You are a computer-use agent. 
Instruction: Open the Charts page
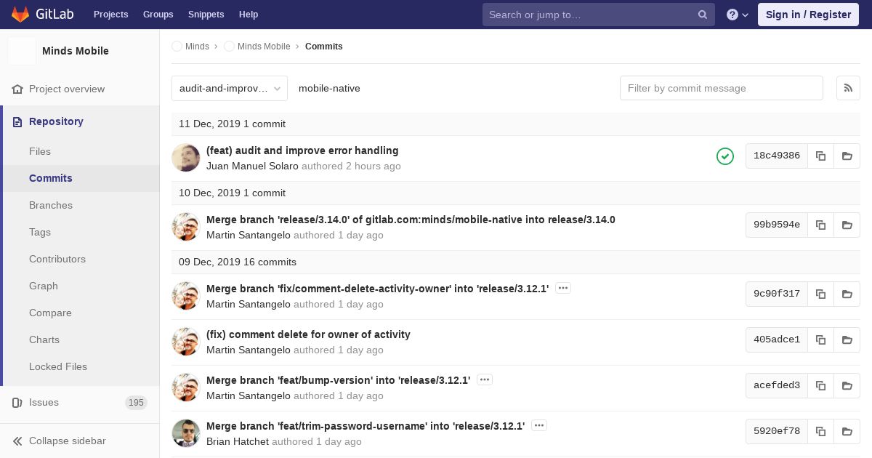(44, 340)
